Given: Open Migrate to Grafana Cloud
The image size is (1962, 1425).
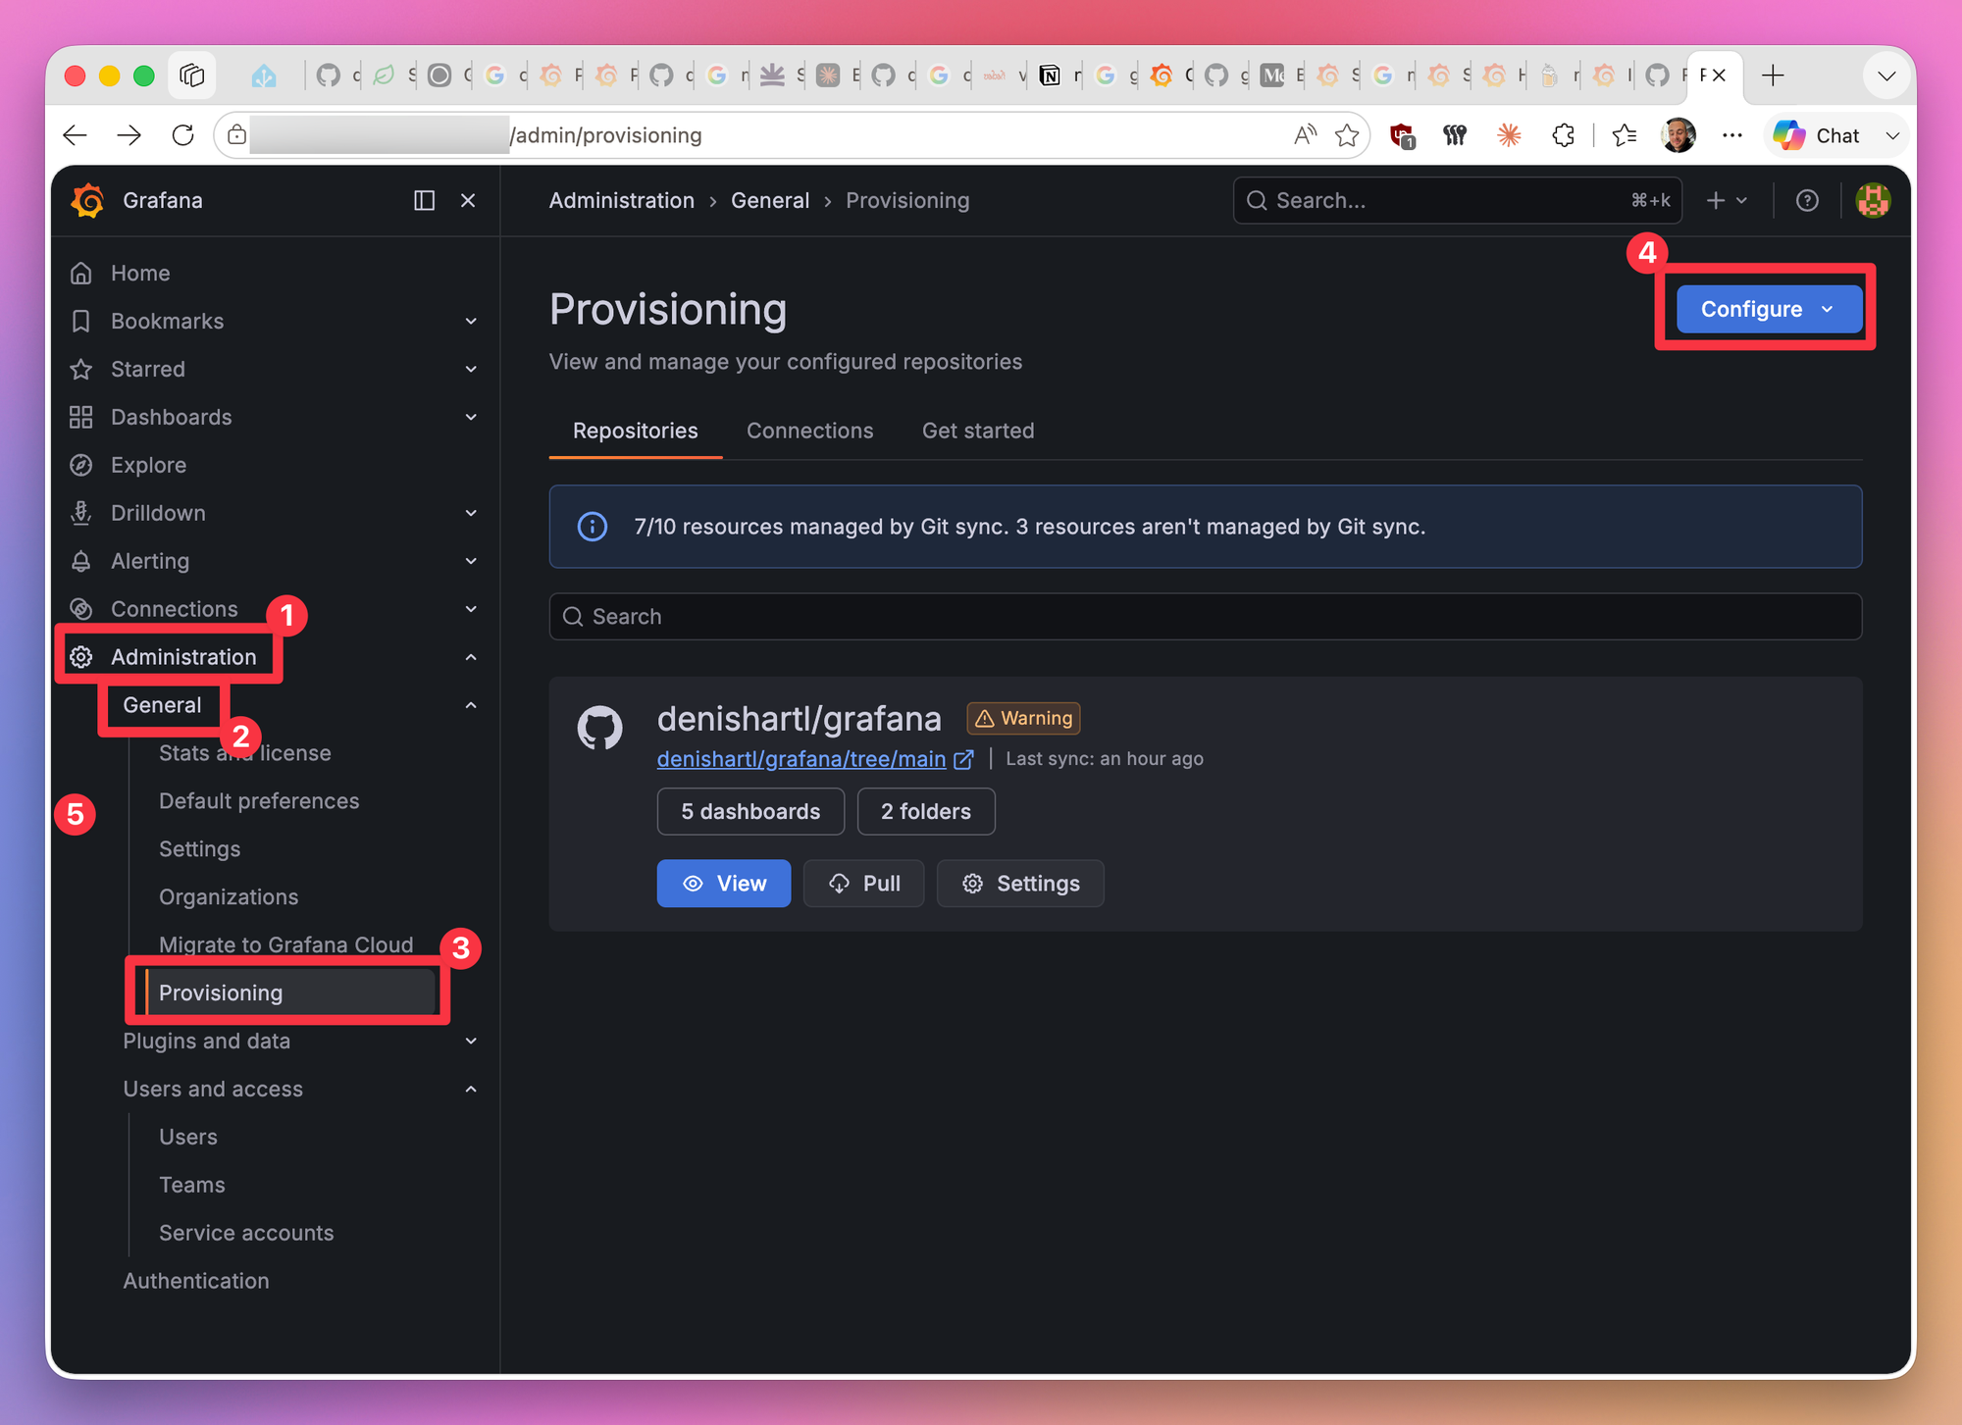Looking at the screenshot, I should click(285, 944).
